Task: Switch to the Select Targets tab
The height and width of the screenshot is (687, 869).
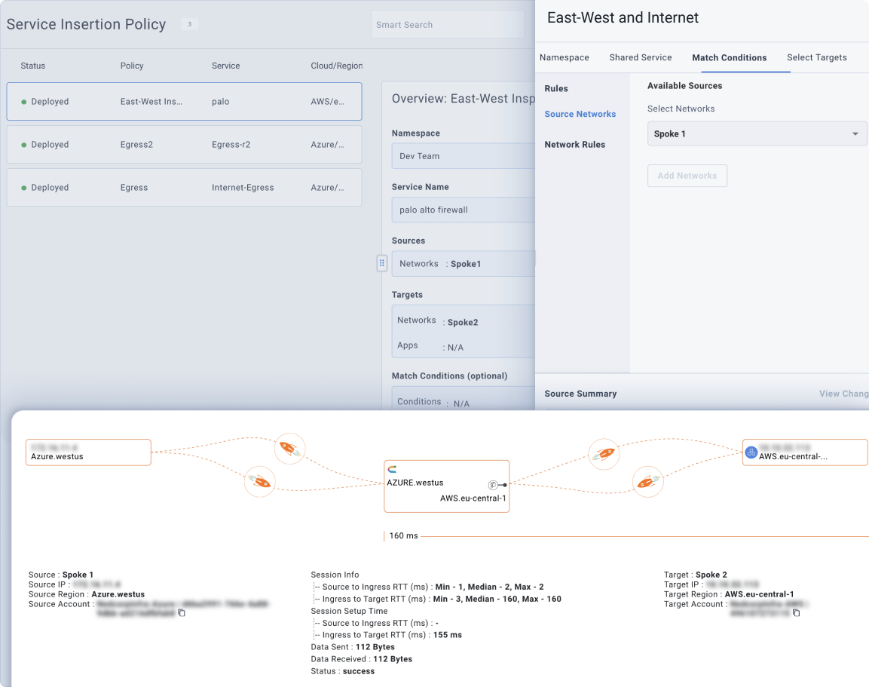Action: 816,57
